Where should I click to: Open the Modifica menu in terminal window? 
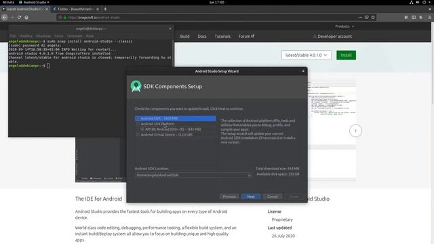tap(26, 36)
